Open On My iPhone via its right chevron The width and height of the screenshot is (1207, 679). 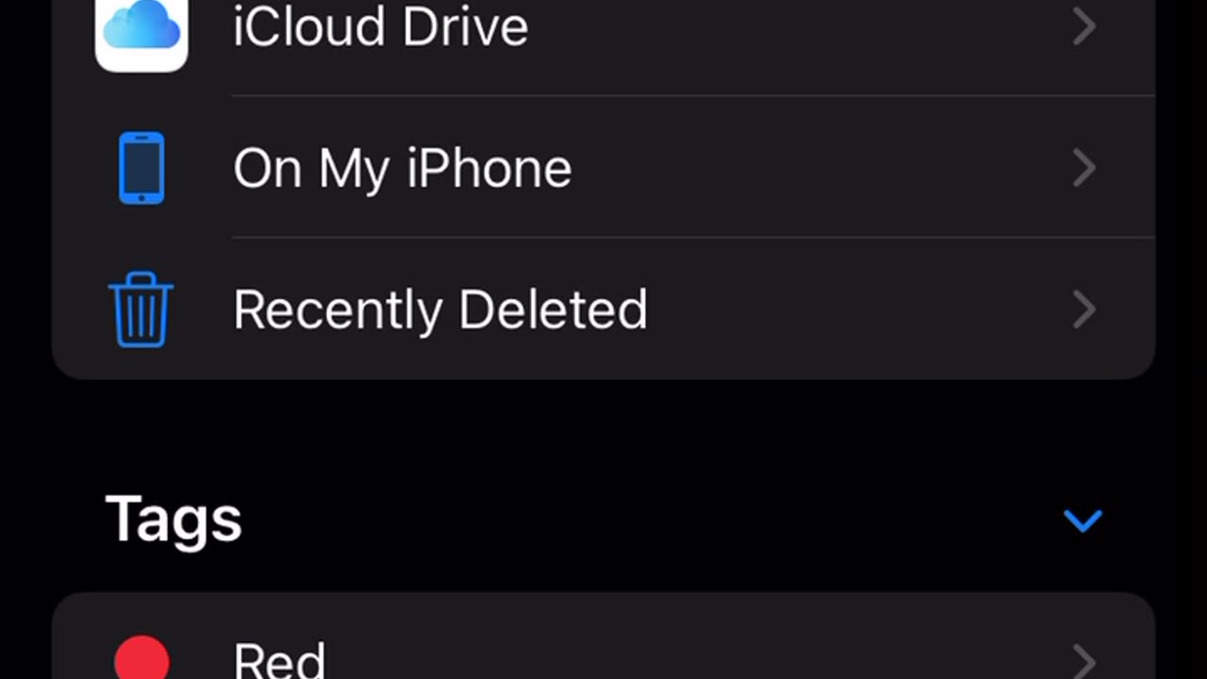(x=1084, y=168)
